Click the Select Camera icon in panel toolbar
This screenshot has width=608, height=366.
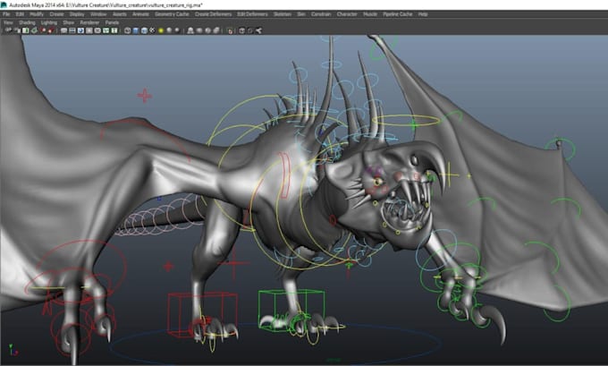(8, 30)
